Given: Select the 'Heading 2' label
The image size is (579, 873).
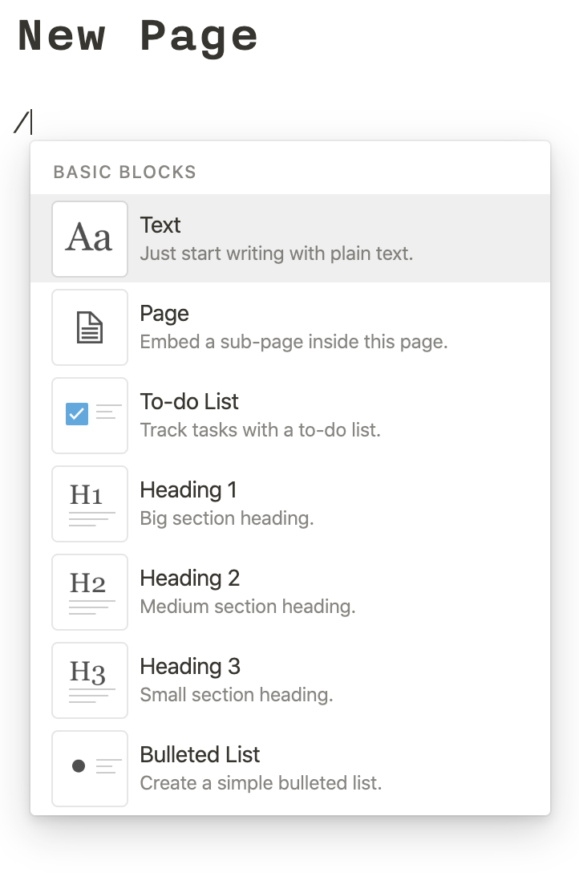Looking at the screenshot, I should pyautogui.click(x=190, y=579).
